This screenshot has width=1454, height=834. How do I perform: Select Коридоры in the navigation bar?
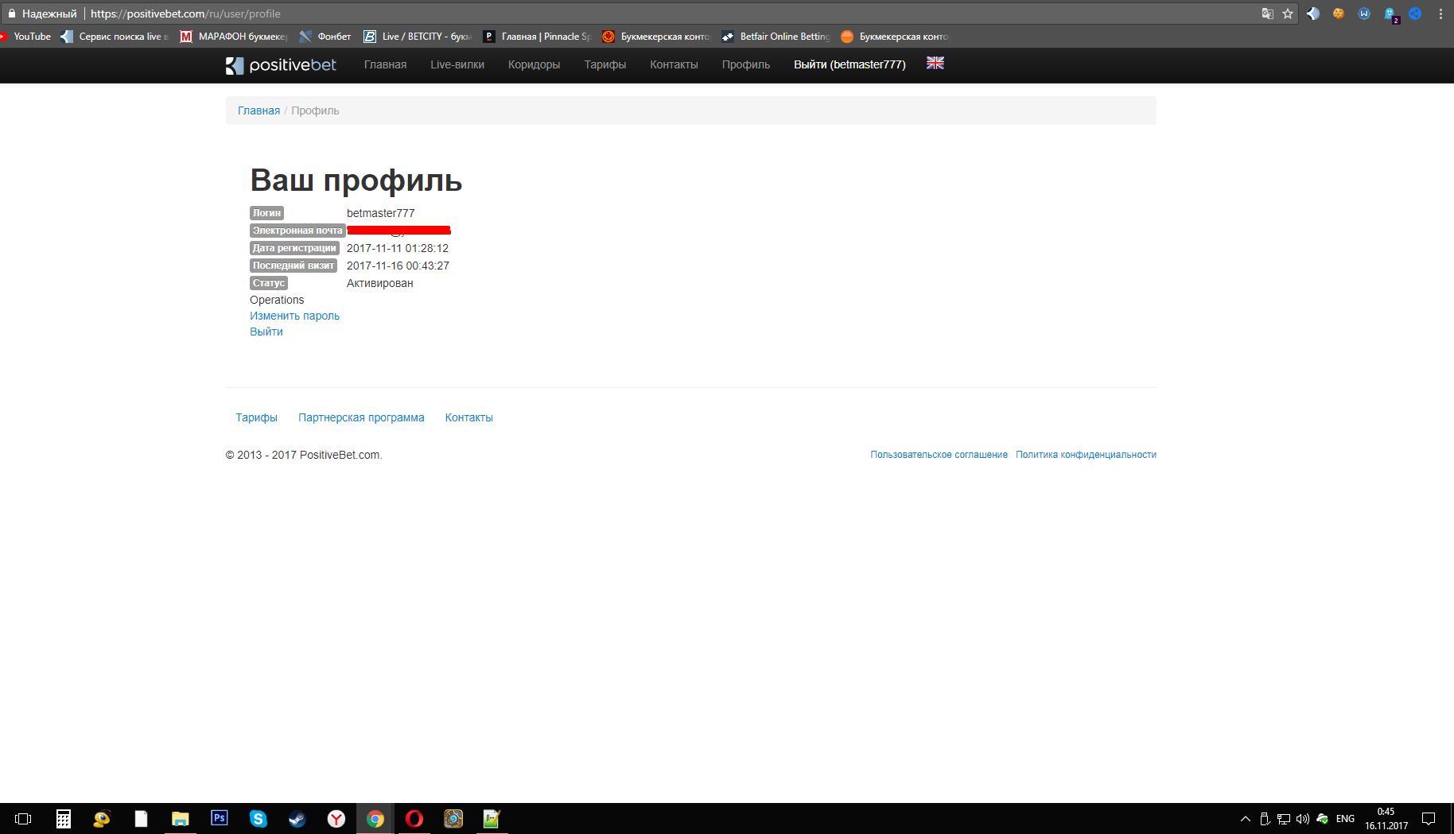pyautogui.click(x=534, y=65)
